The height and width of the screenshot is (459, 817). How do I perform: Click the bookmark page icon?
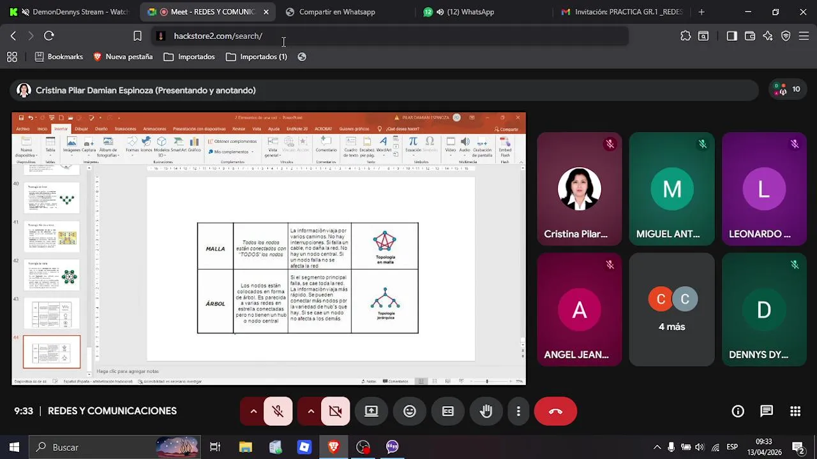[x=137, y=36]
